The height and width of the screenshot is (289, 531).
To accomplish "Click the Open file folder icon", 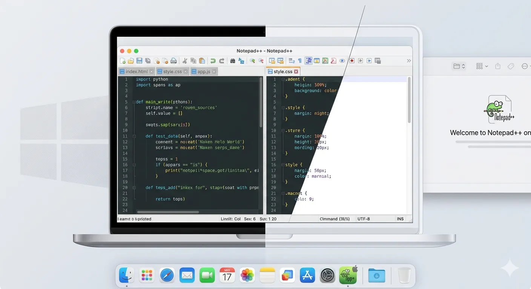I will (x=131, y=61).
